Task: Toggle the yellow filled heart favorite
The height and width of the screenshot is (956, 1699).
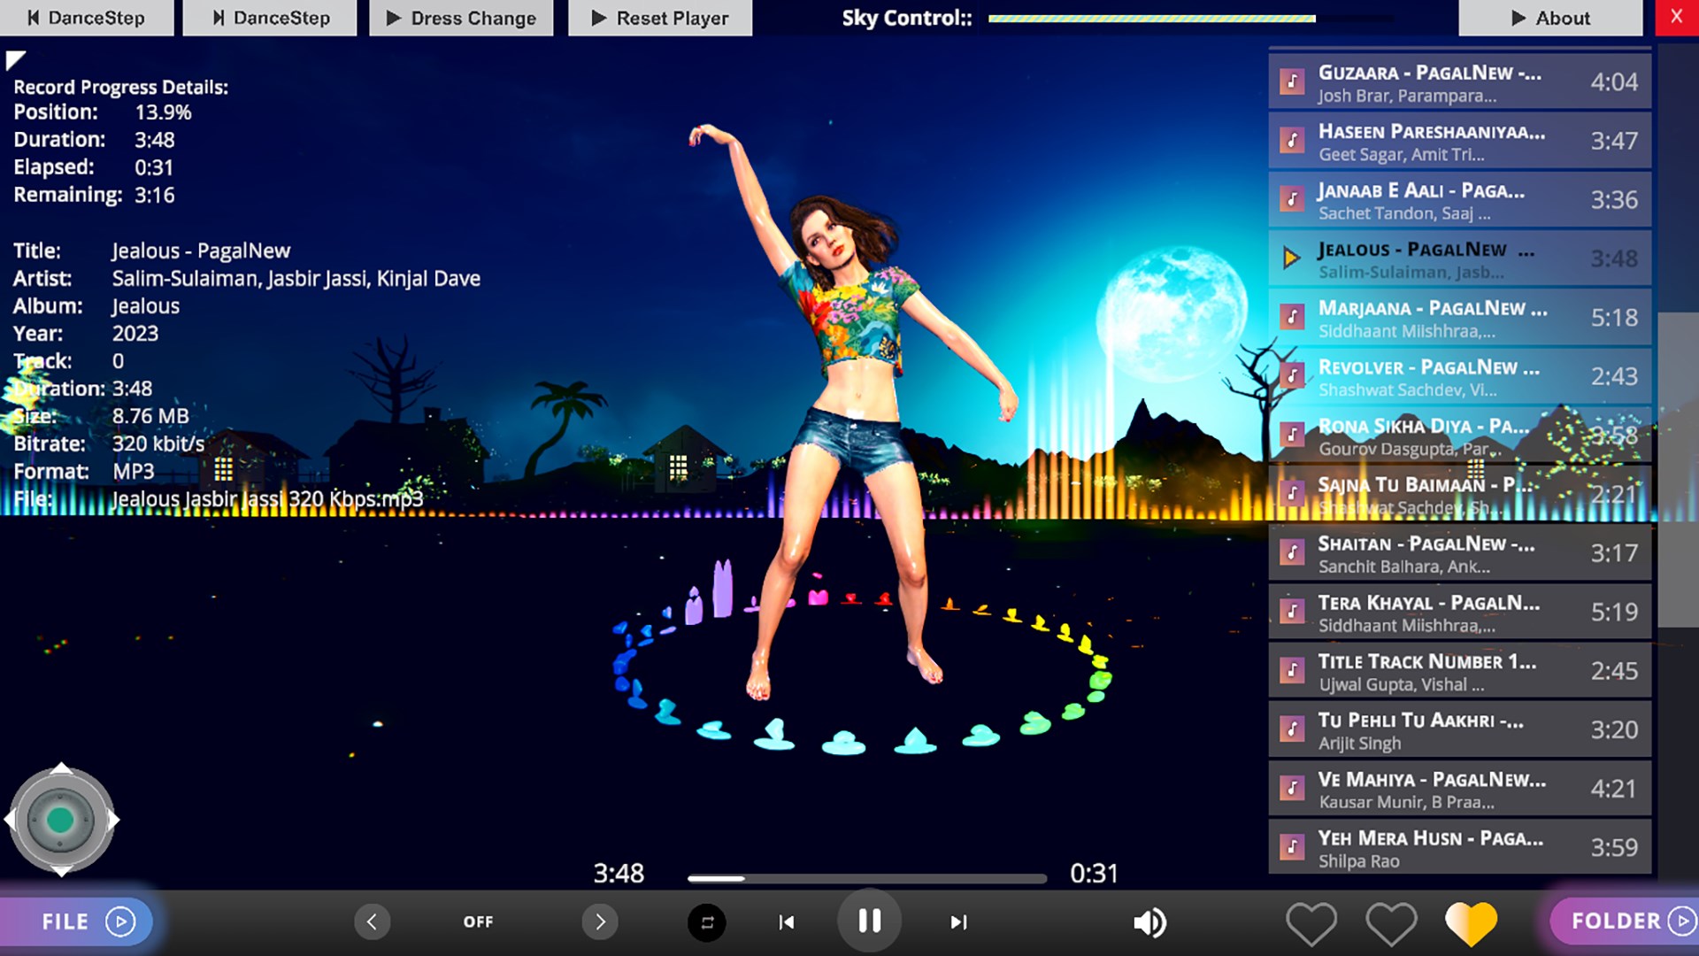Action: point(1470,923)
